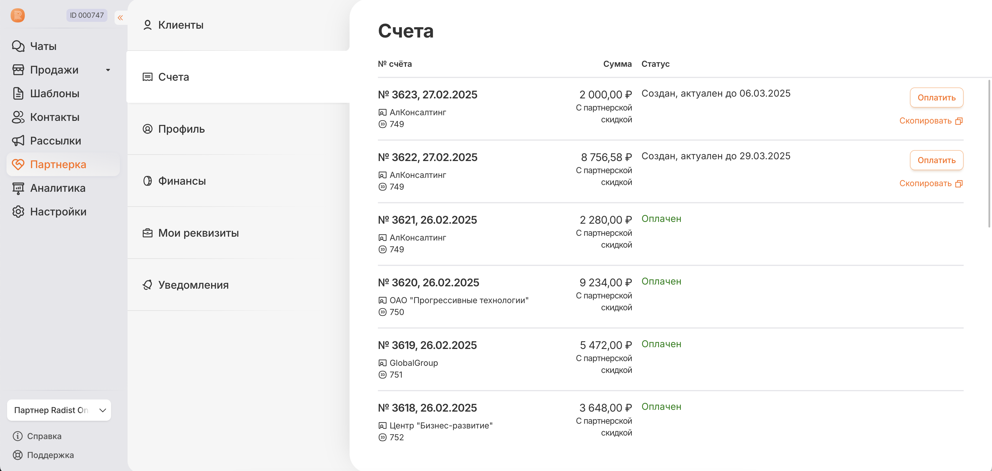Switch to the Клиенты section
The height and width of the screenshot is (471, 992).
coord(181,25)
